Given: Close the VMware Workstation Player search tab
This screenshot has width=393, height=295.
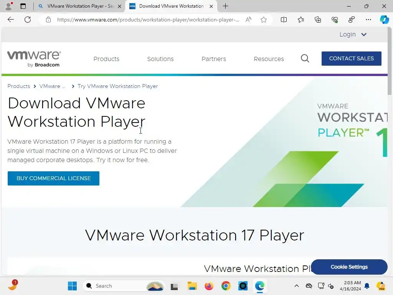Looking at the screenshot, I should pyautogui.click(x=120, y=6).
